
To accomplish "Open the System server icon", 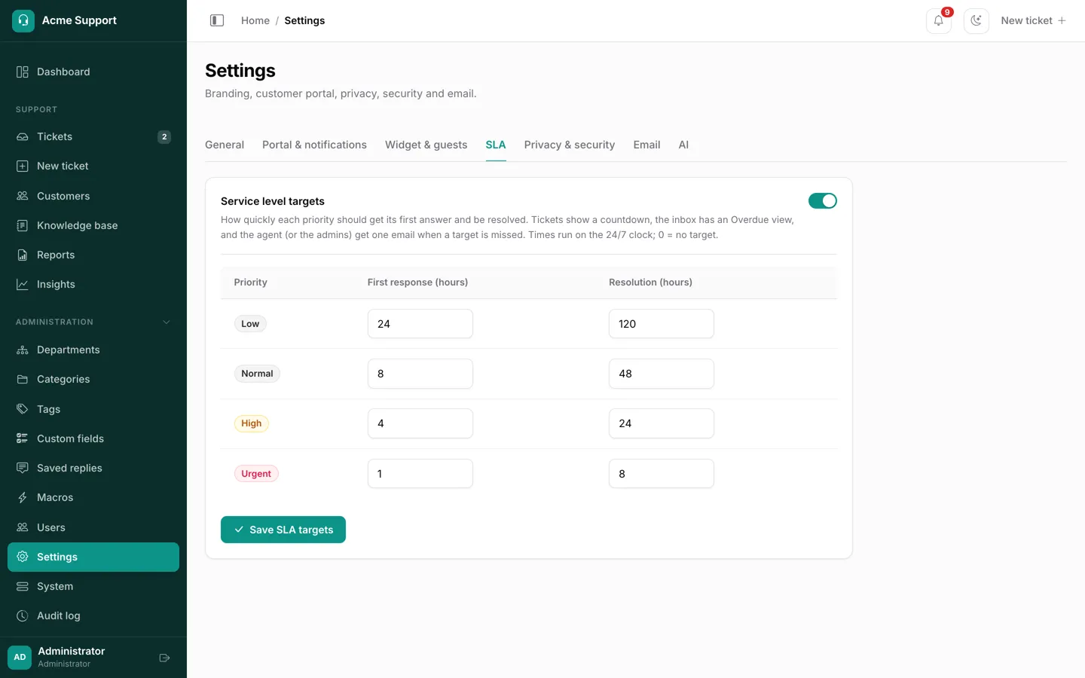I will click(23, 586).
